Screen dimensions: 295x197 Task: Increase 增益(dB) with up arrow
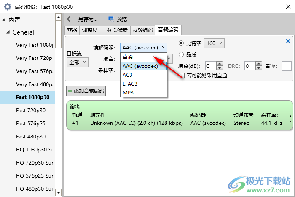point(220,64)
